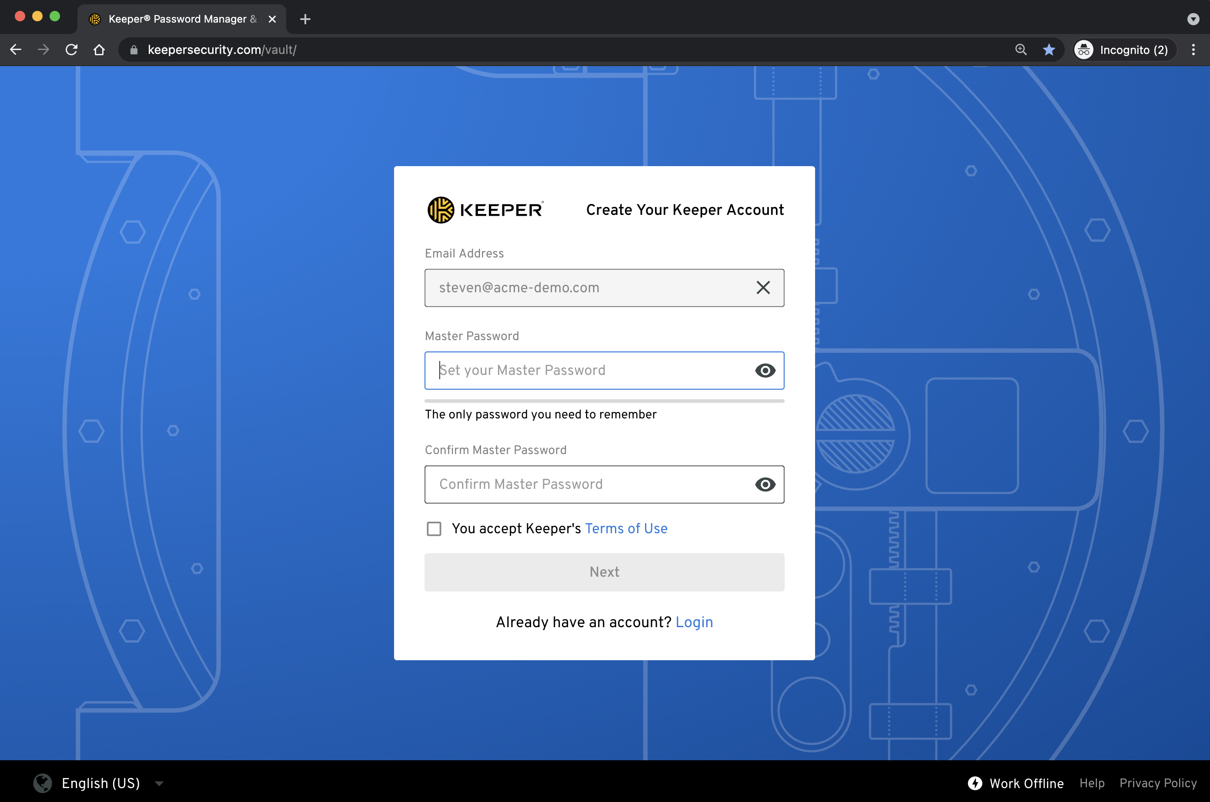Open the zoom magnifier icon in address bar
Screen dimensions: 1210x802
point(1021,50)
